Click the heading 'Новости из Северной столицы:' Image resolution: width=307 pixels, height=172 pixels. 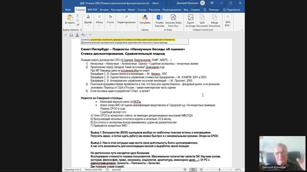pos(102,98)
